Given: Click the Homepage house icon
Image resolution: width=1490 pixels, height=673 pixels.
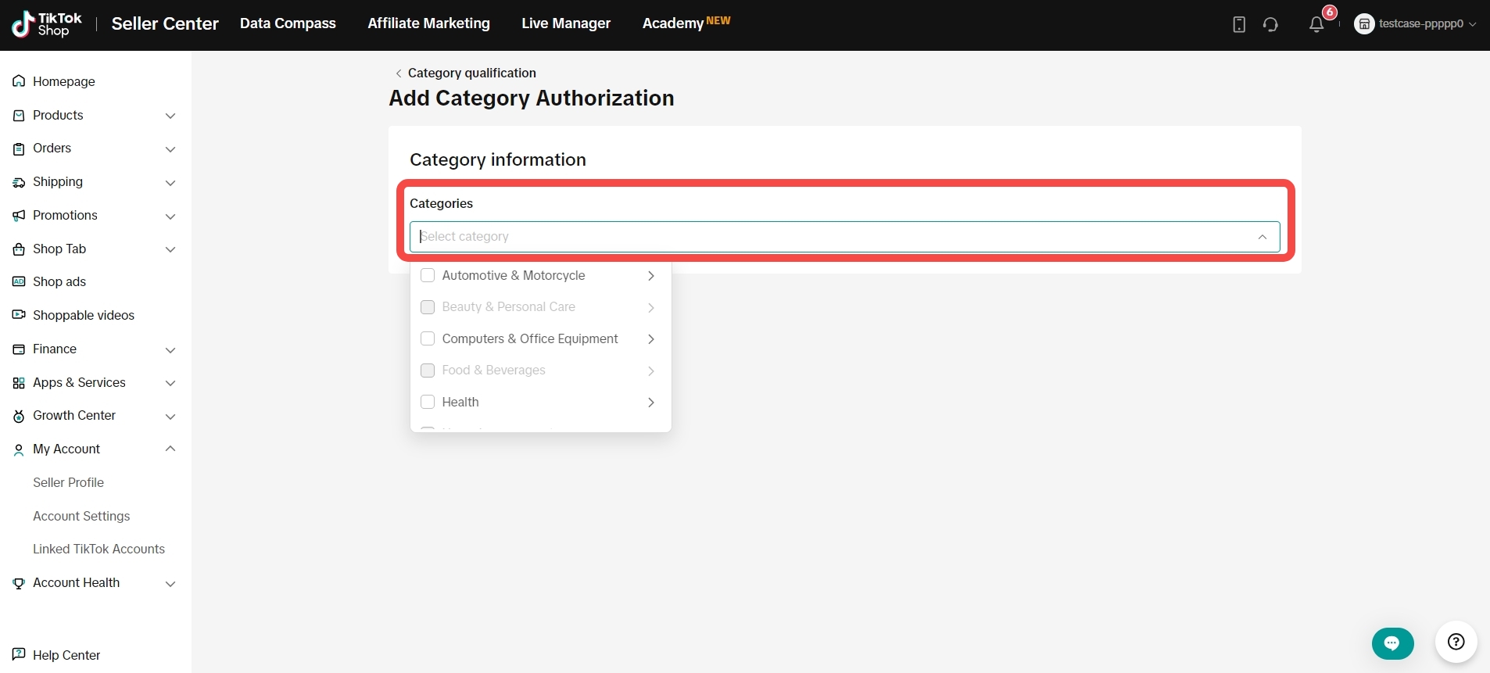Looking at the screenshot, I should pyautogui.click(x=19, y=81).
